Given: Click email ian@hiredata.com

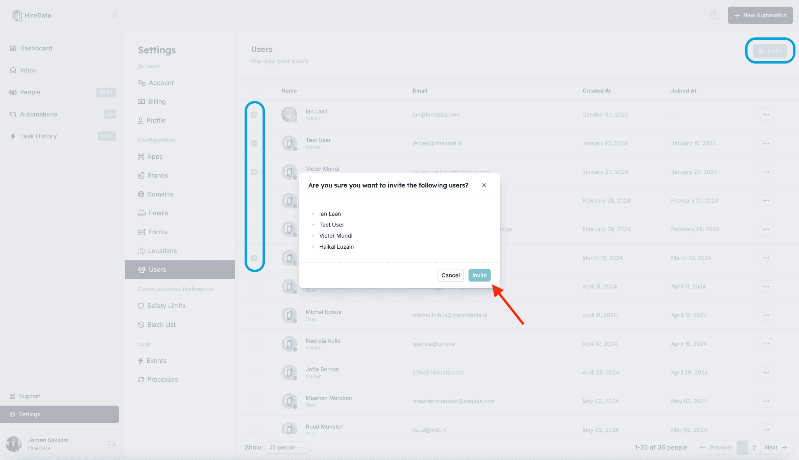Looking at the screenshot, I should tap(436, 115).
